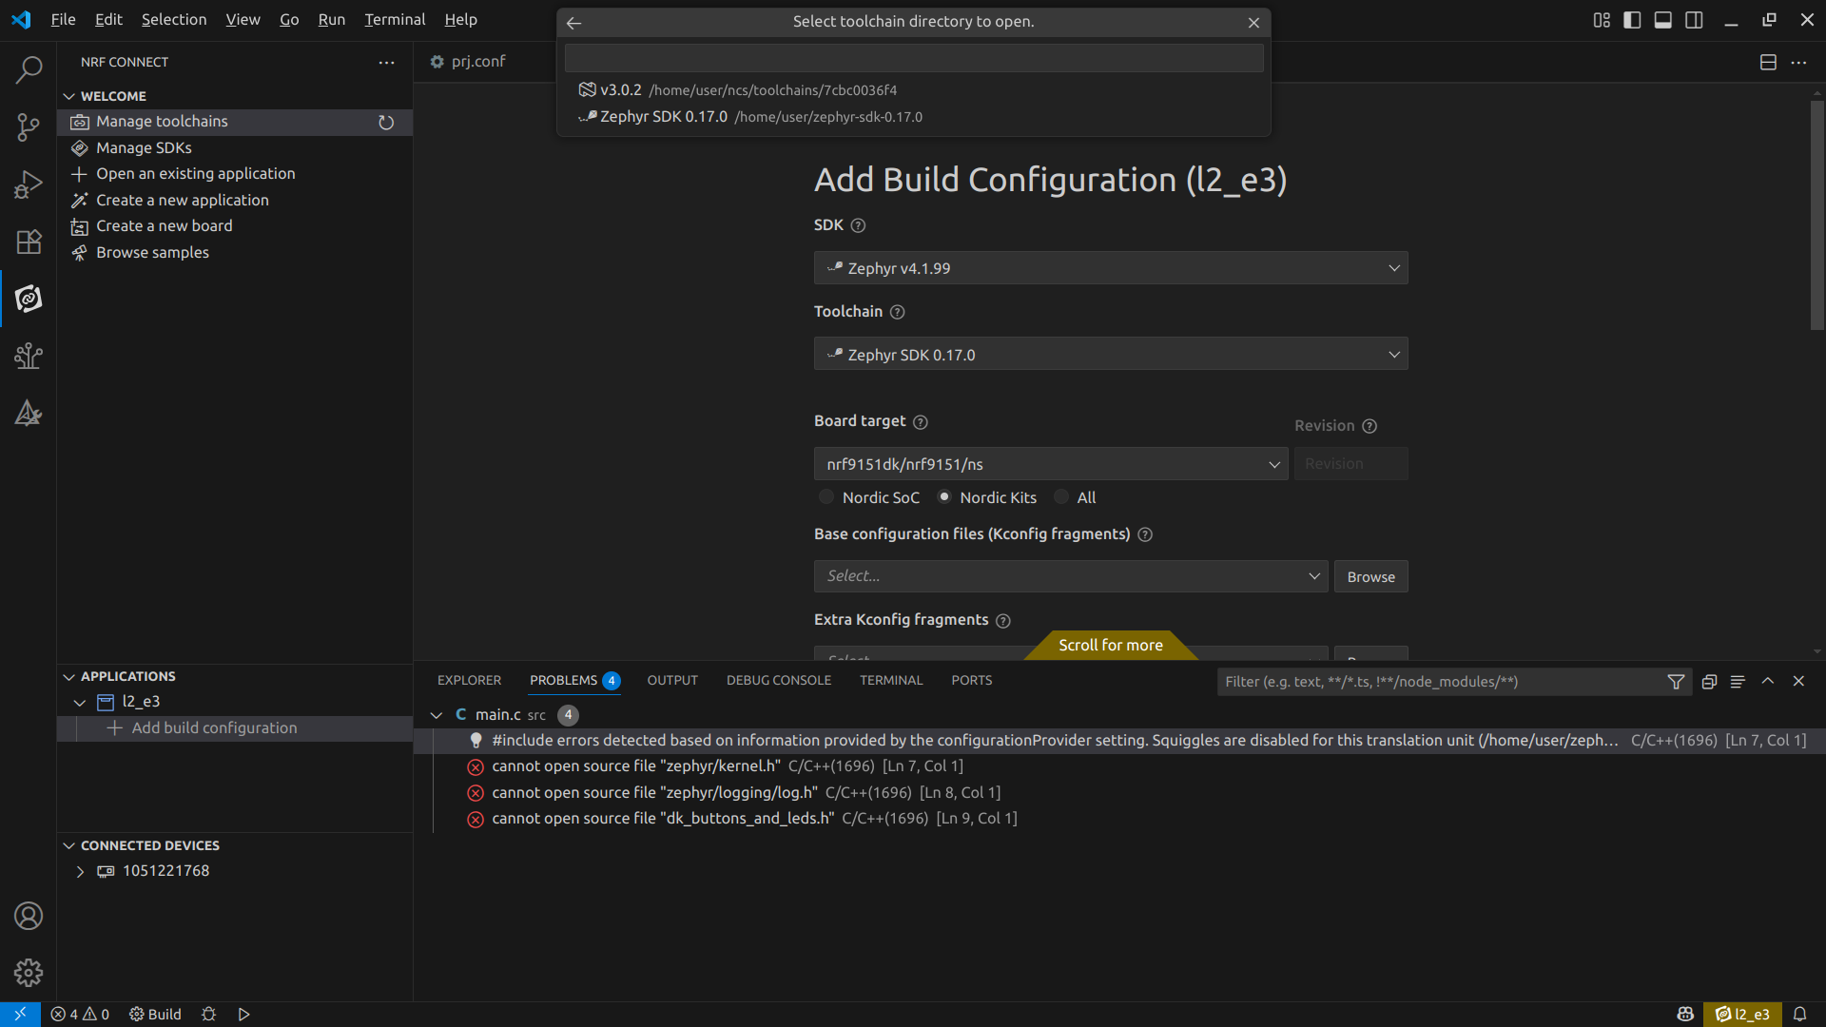
Task: Open nRF Connect activity bar icon
Action: pyautogui.click(x=29, y=299)
